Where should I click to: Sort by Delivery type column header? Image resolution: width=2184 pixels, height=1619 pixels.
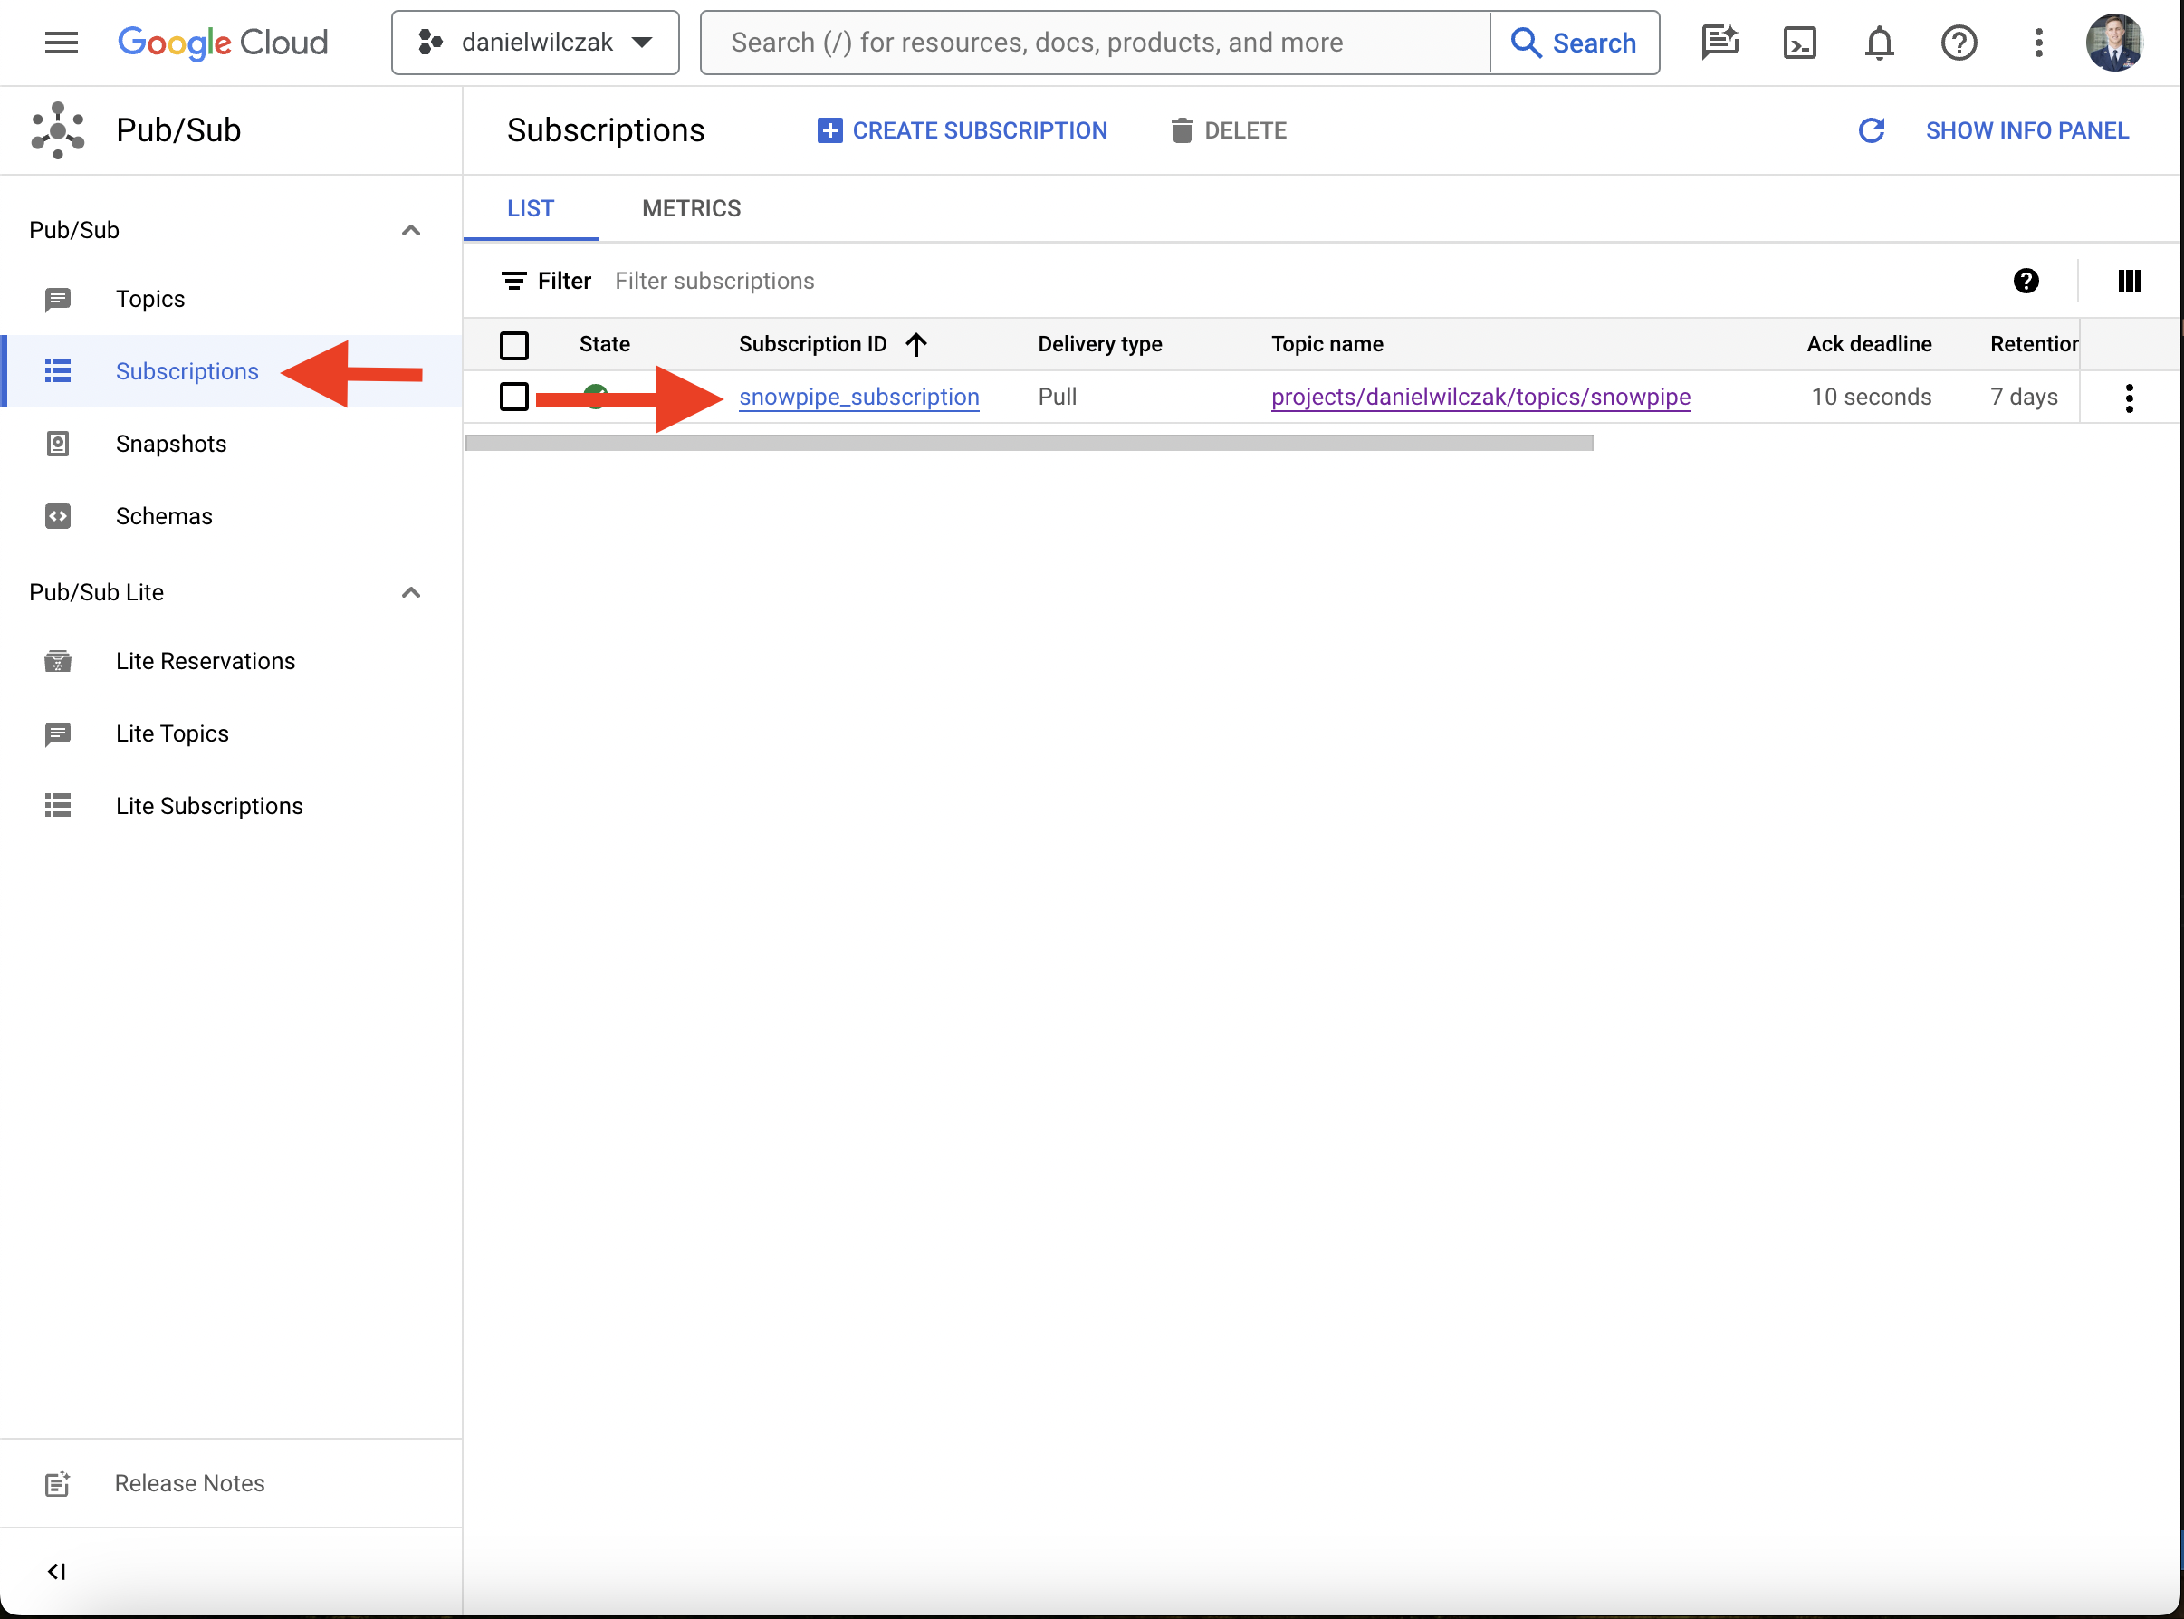[1099, 344]
